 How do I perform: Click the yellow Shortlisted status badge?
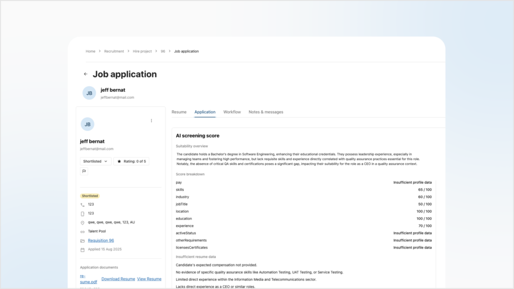pyautogui.click(x=90, y=196)
